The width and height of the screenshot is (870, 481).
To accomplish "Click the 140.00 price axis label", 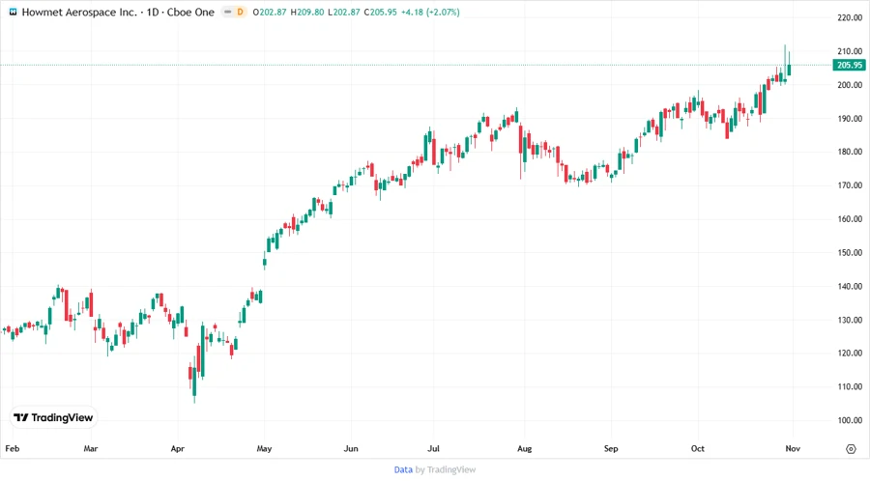I will (850, 286).
